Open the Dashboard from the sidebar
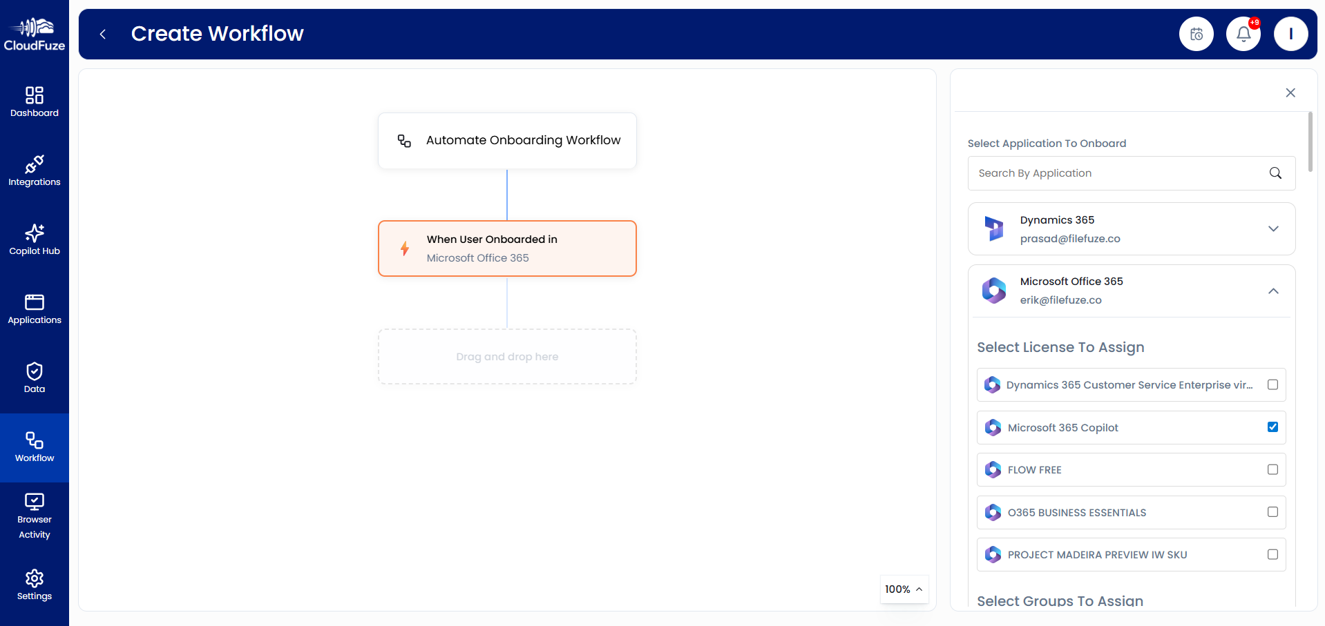The image size is (1325, 626). (34, 101)
